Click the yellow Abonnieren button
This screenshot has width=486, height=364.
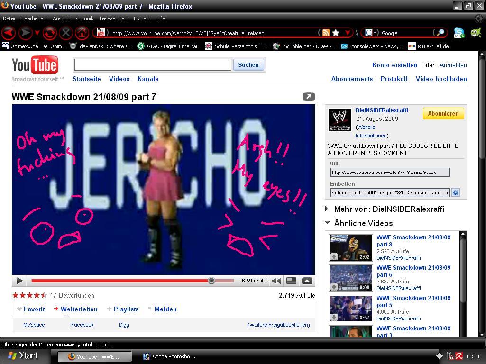pos(443,113)
